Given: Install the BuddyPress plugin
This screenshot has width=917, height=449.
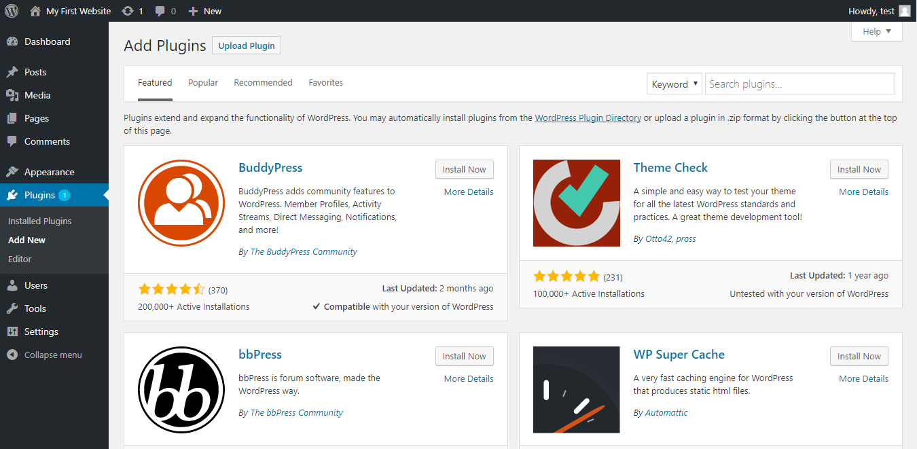Looking at the screenshot, I should tap(464, 169).
